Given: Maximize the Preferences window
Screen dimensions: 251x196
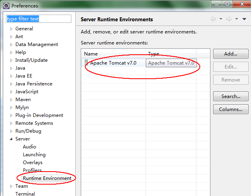Looking at the screenshot, I should point(227,4).
